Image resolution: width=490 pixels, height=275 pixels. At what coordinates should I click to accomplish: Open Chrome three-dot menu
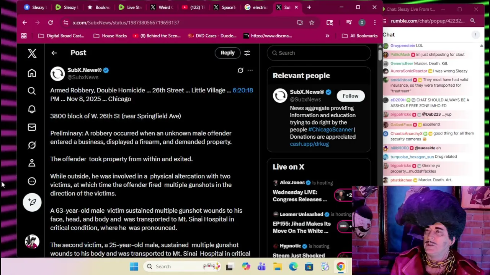pyautogui.click(x=375, y=23)
